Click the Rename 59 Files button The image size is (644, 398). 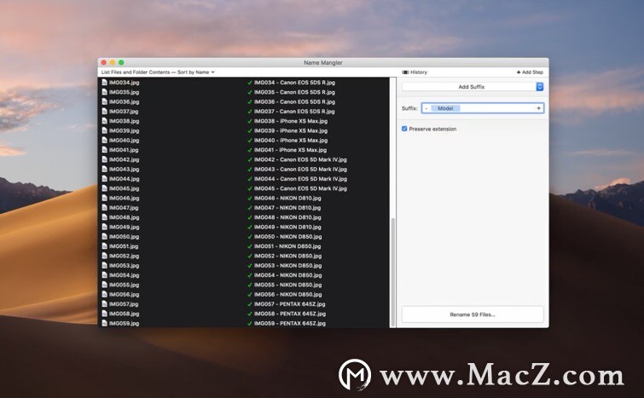coord(473,314)
